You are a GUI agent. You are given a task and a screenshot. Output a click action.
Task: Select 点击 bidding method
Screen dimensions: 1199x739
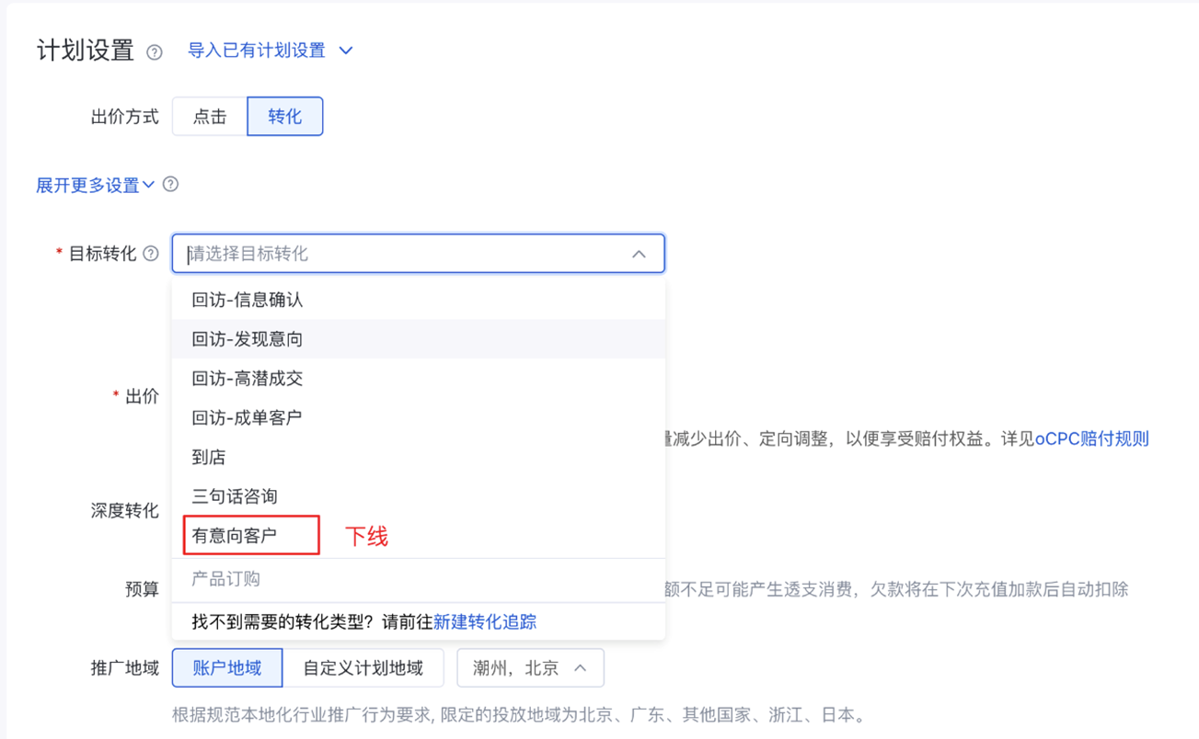point(210,117)
